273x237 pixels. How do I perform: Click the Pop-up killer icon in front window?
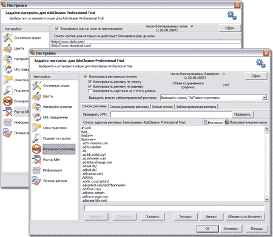tap(36, 159)
